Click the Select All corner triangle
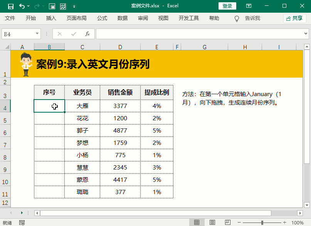This screenshot has height=226, width=311. pos(5,47)
